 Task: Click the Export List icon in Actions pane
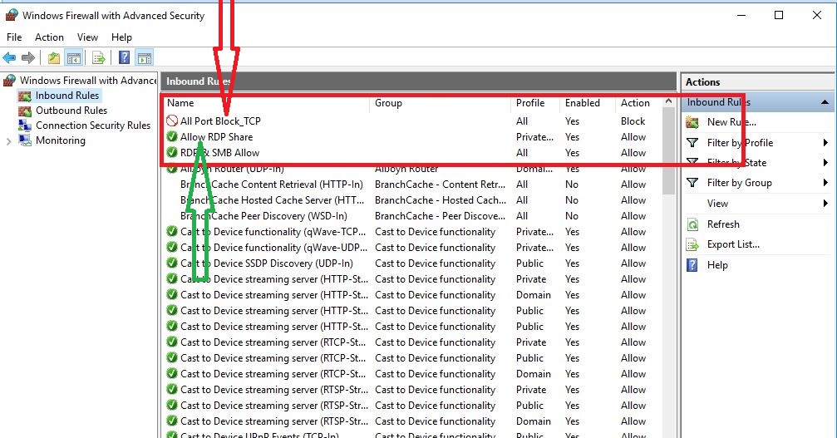point(692,245)
